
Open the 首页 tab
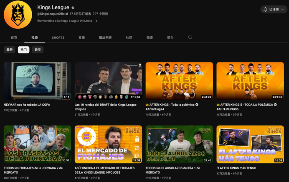pos(14,37)
